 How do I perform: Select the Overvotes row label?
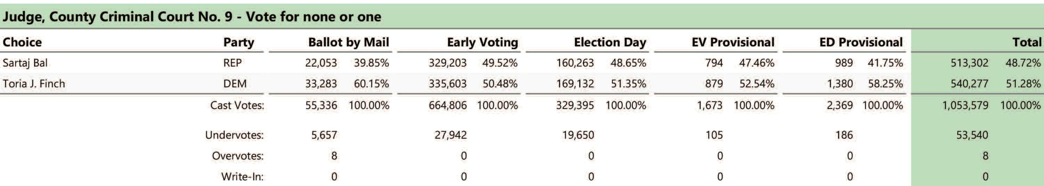[237, 156]
